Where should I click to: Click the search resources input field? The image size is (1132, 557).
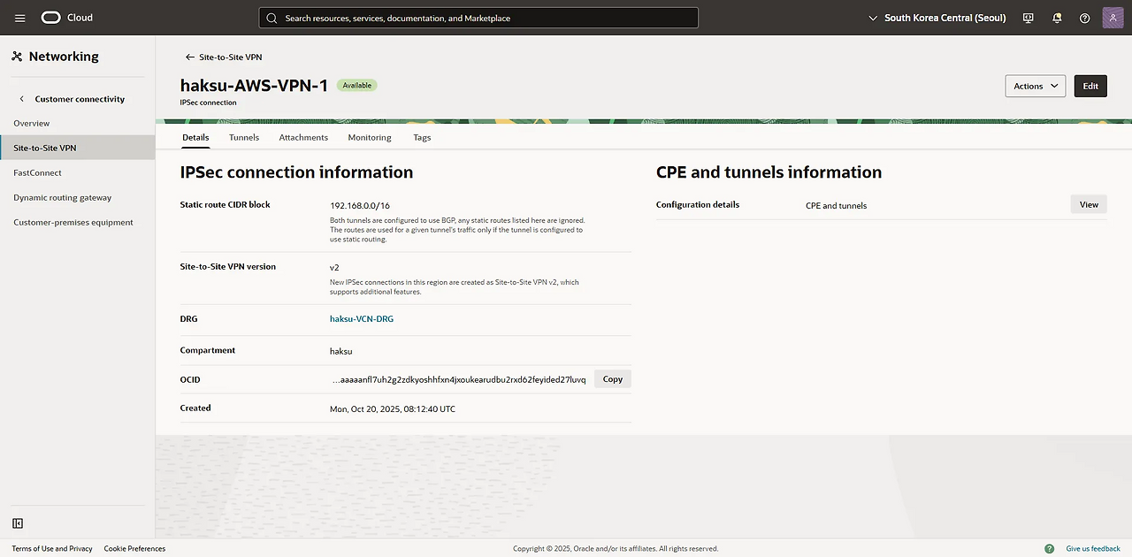tap(478, 18)
